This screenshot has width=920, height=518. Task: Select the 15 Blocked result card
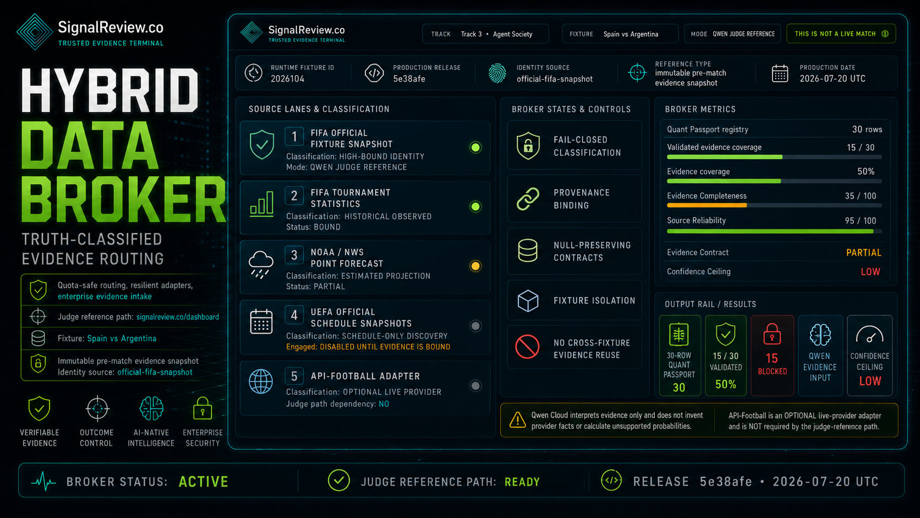(772, 356)
